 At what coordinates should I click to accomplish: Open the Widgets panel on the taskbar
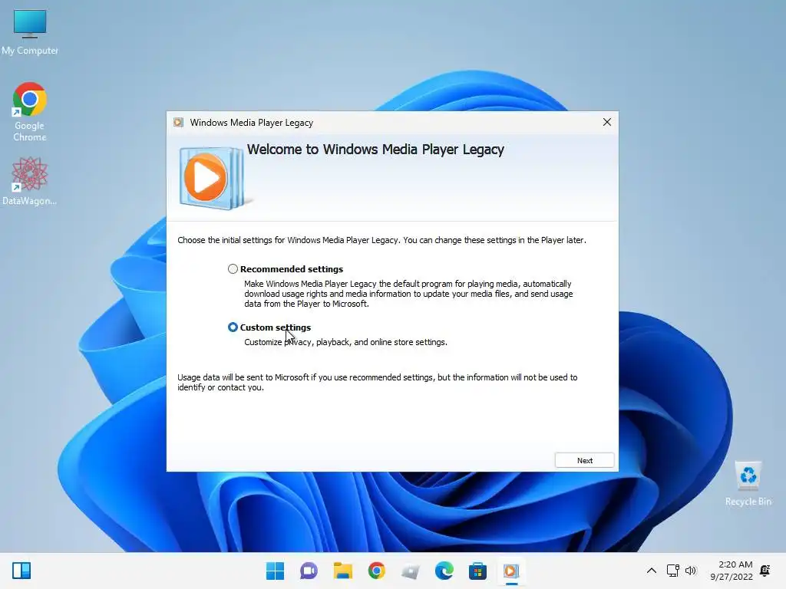coord(21,571)
